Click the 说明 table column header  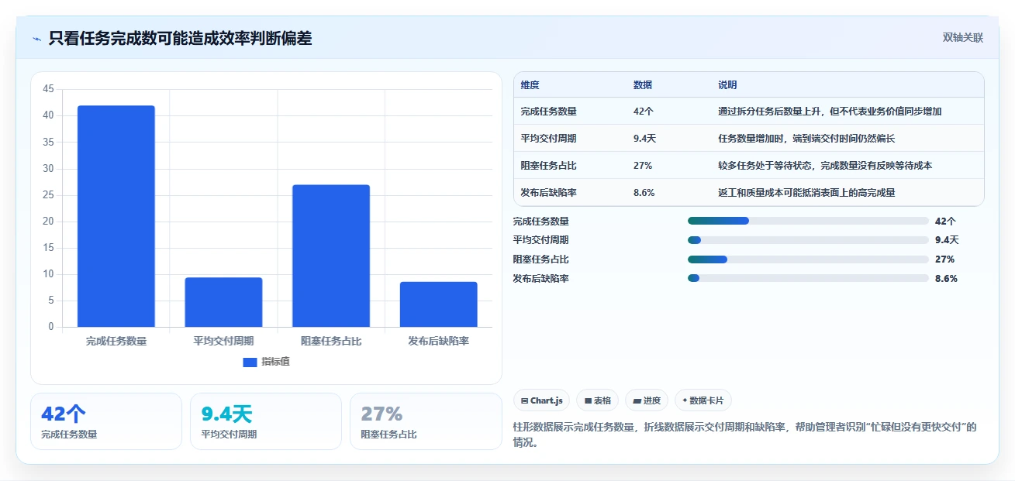[x=728, y=85]
